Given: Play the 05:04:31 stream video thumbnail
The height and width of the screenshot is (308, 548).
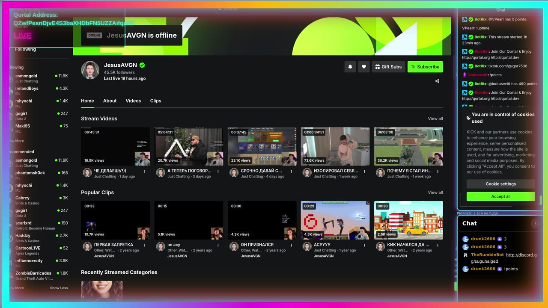Looking at the screenshot, I should [x=189, y=146].
